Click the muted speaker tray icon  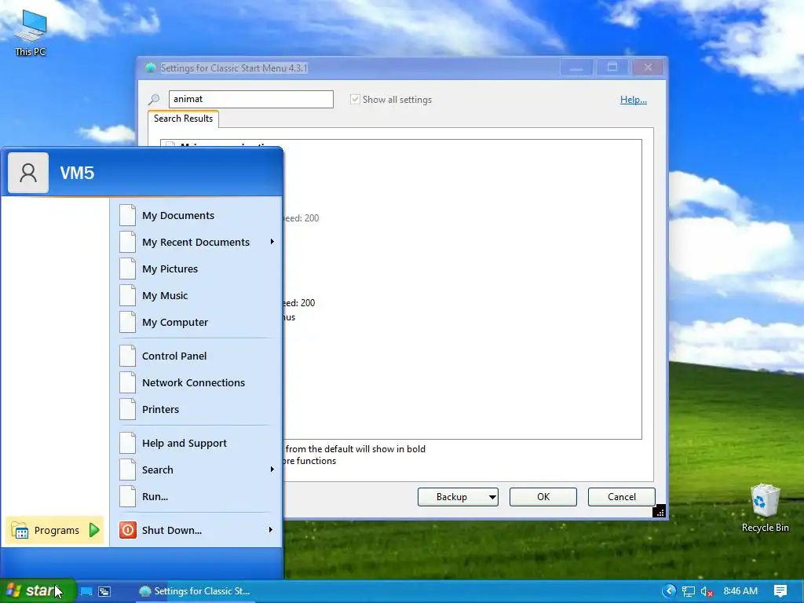click(x=707, y=592)
